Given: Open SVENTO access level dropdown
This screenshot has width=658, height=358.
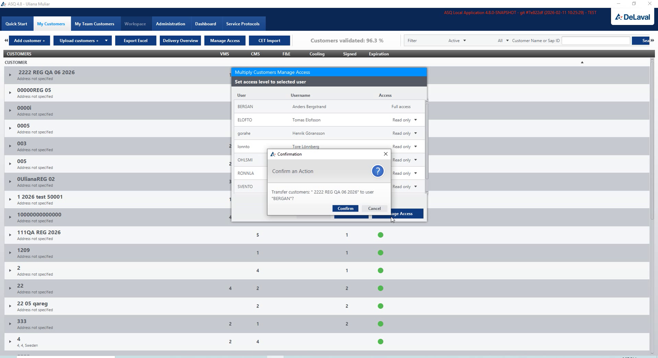Looking at the screenshot, I should tap(415, 187).
